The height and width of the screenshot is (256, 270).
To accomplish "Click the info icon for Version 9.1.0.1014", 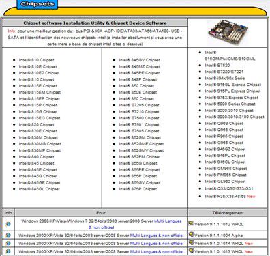I will click(8, 243).
